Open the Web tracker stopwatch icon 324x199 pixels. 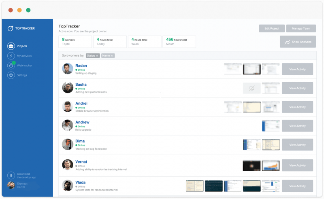[11, 66]
